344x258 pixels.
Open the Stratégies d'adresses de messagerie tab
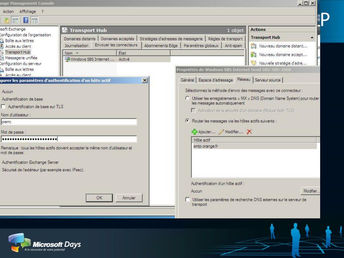[x=171, y=39]
